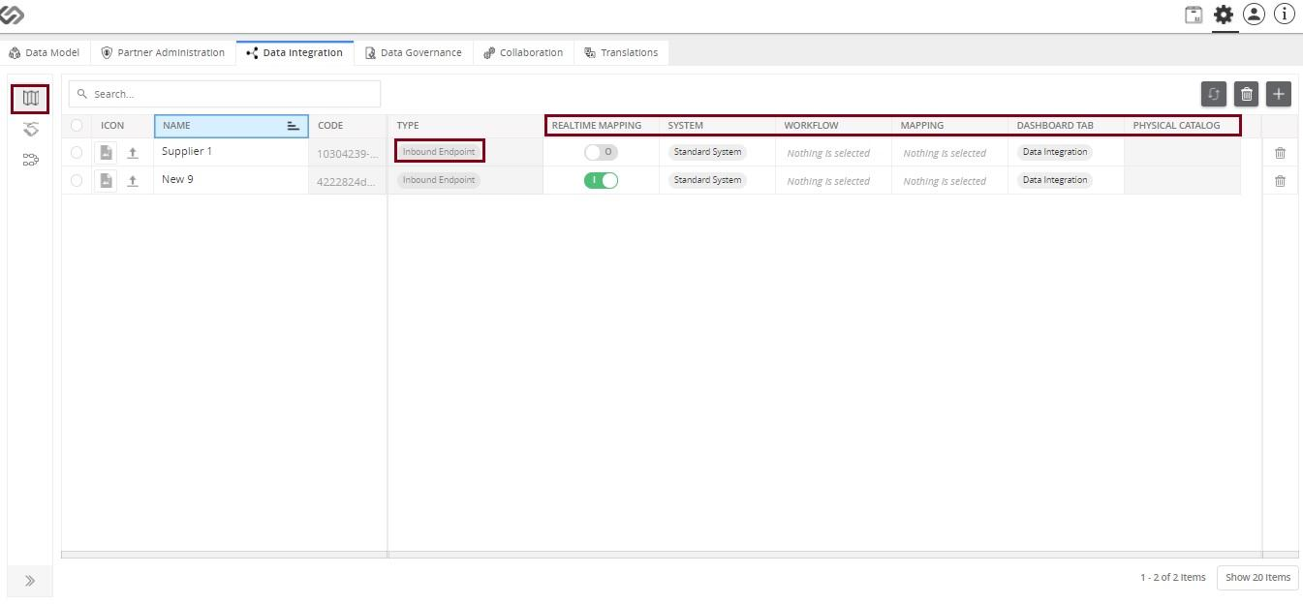Viewport: 1303px width, 605px height.
Task: Open the handshake icon in left sidebar
Action: (x=30, y=130)
